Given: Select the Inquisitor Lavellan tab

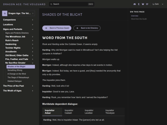Looking at the screenshot, I should click(89, 112).
